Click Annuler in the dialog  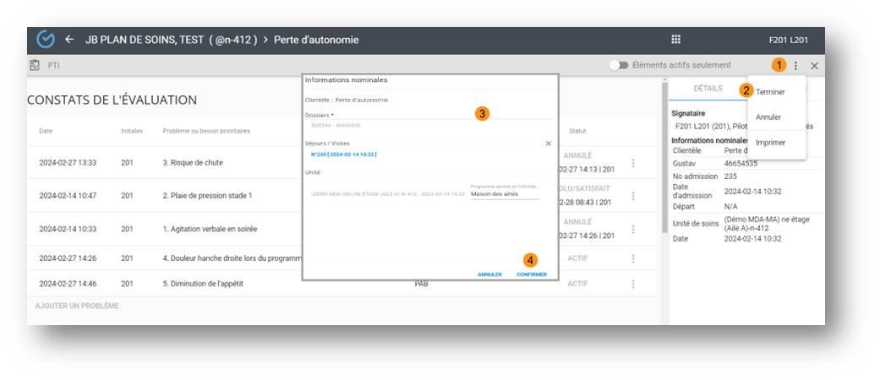pos(489,274)
